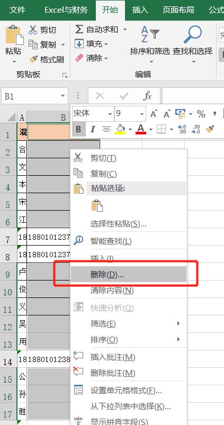Choose 清除内容(N) from context menu
Viewport: 224px width, 425px height.
129,291
